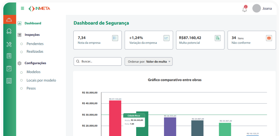Toggle the hamburger menu to collapse sidebar

22,8
